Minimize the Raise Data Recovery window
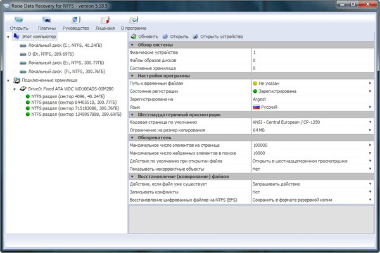380x253 pixels. [342, 4]
